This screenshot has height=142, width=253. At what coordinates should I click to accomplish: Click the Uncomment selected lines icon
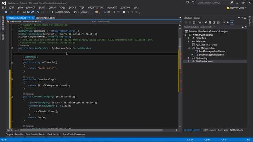click(x=119, y=12)
